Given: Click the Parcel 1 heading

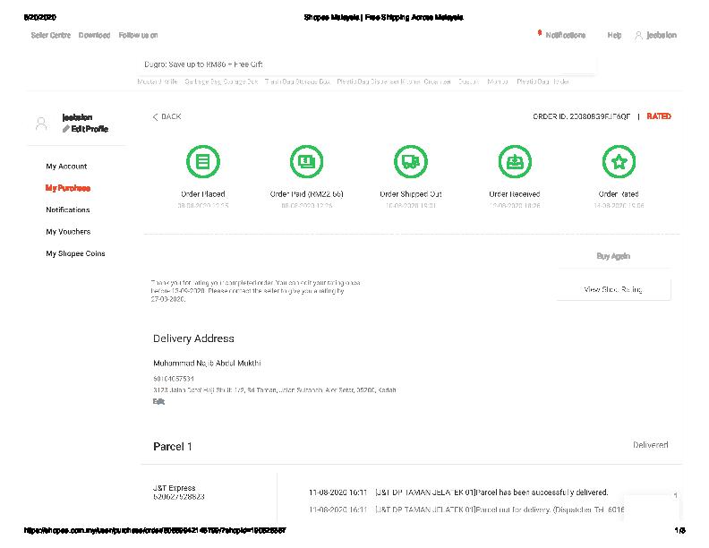Looking at the screenshot, I should (172, 447).
